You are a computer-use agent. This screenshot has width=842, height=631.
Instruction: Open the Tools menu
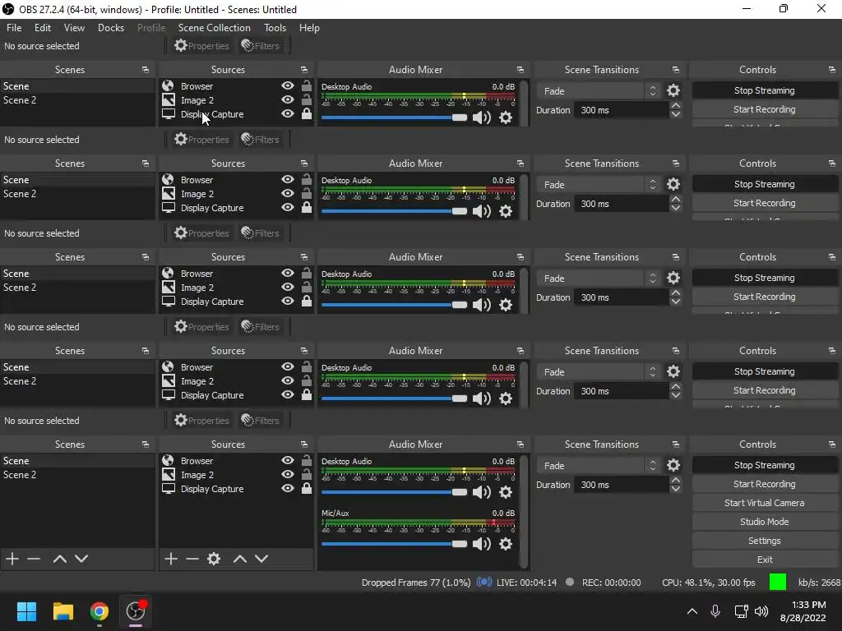[x=275, y=28]
